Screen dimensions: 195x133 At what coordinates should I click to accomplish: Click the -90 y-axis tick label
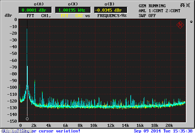click(x=13, y=81)
